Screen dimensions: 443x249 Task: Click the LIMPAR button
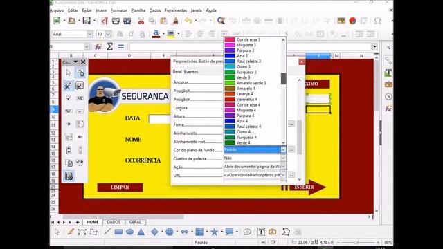(120, 187)
